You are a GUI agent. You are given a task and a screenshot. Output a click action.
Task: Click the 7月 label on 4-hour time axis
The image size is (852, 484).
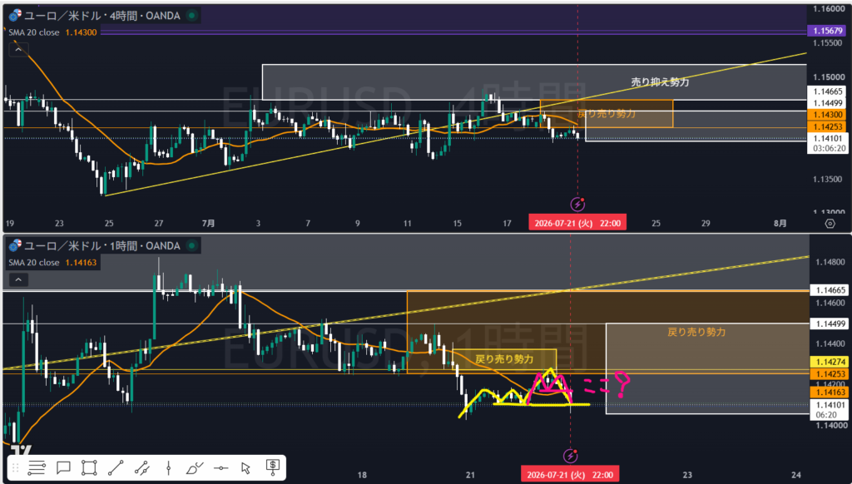point(208,223)
